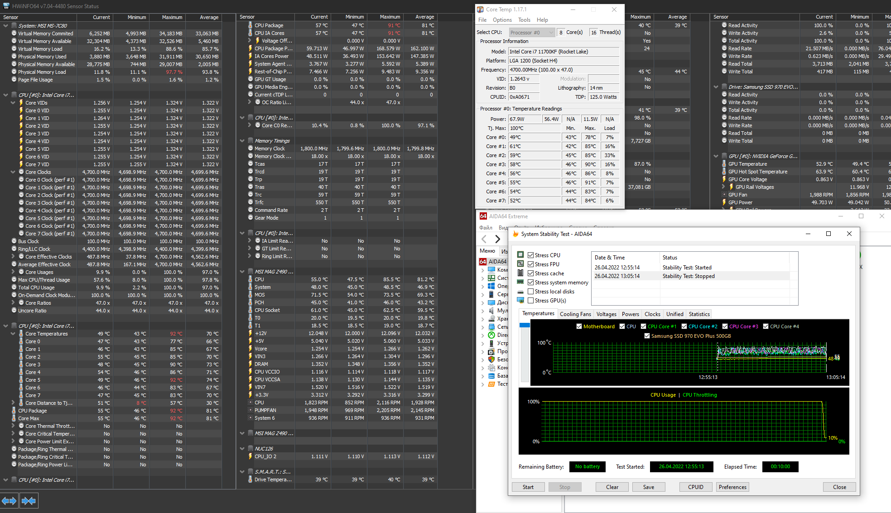Open the Select CPU Processor #0 dropdown
The height and width of the screenshot is (513, 891).
(x=531, y=33)
